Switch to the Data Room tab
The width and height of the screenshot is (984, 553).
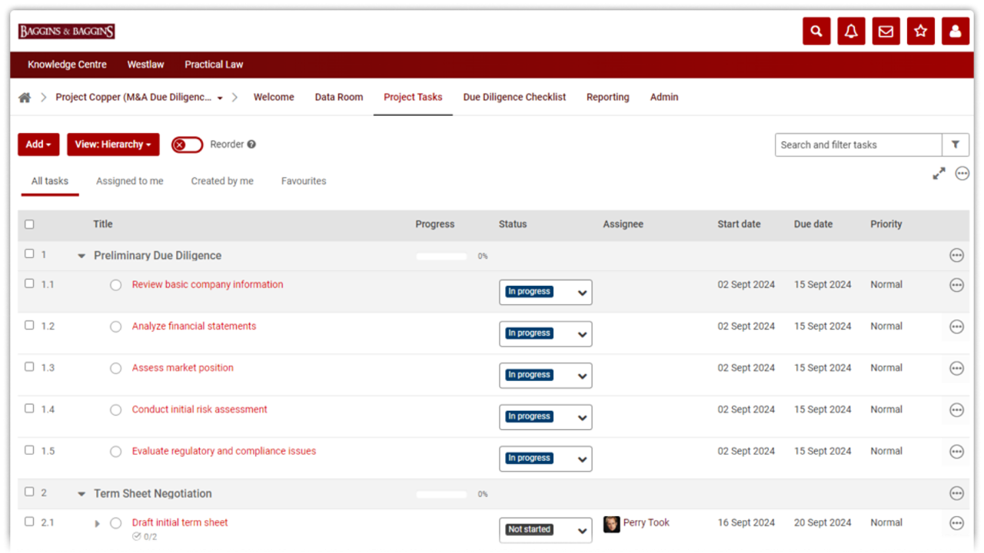pos(338,98)
